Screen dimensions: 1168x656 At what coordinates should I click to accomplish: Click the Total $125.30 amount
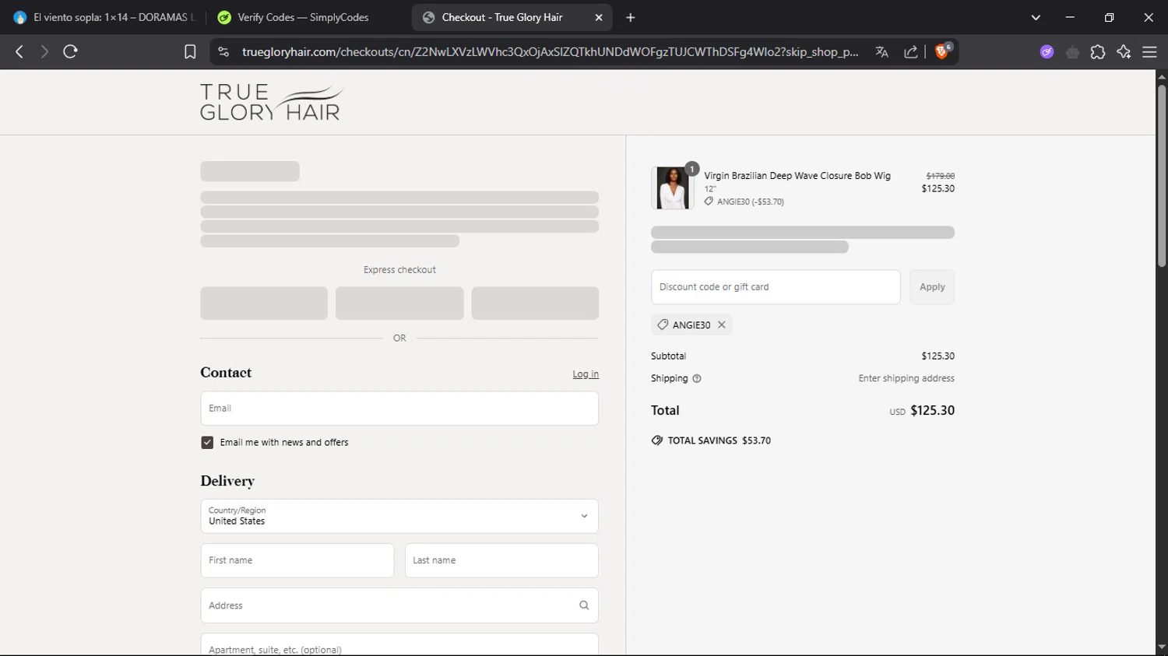(x=932, y=410)
